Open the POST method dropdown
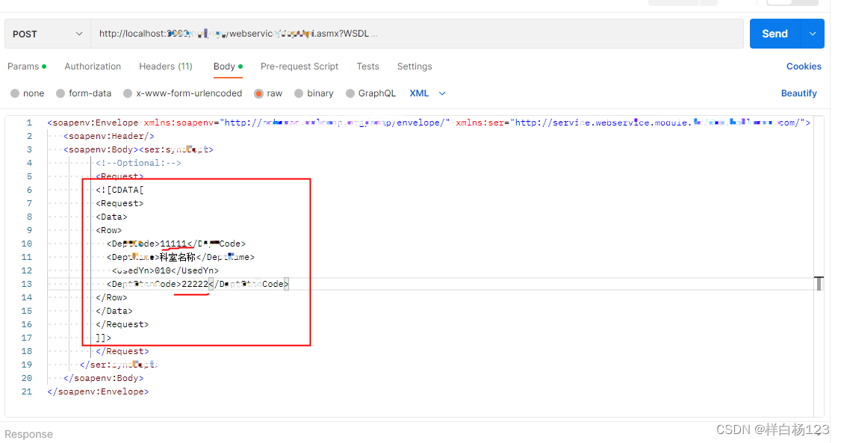The image size is (841, 443). click(x=46, y=33)
